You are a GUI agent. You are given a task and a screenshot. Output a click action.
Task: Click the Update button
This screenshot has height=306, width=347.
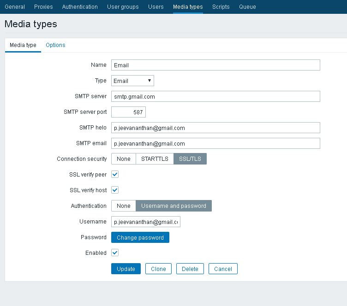coord(126,269)
